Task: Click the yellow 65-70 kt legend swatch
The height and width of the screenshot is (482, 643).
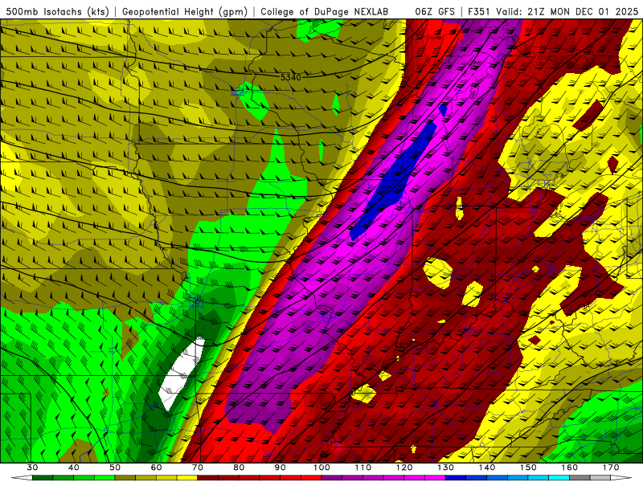Action: (187, 478)
